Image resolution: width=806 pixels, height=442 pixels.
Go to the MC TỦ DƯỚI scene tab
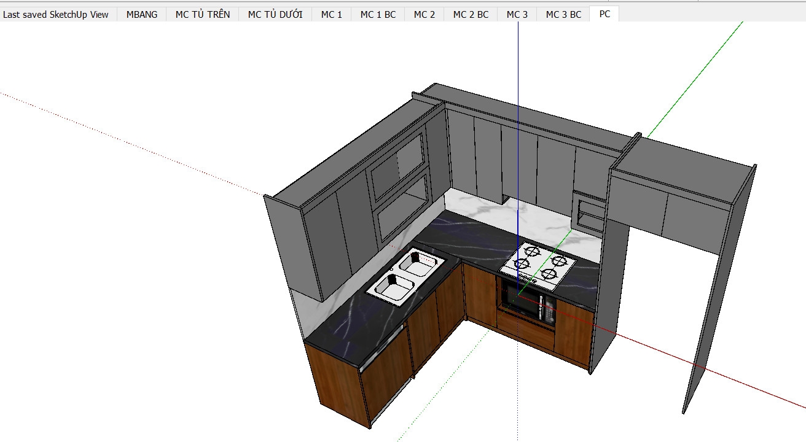coord(275,15)
